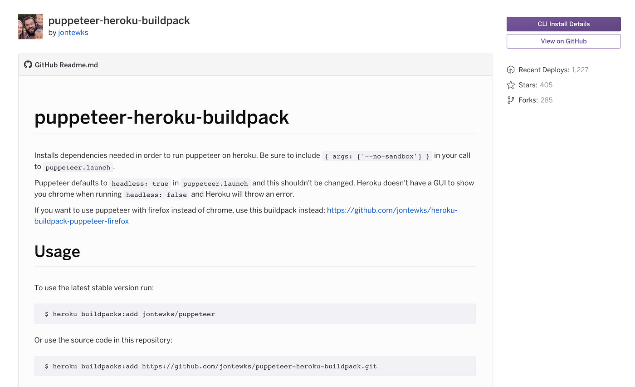Viewport: 635px width, 387px height.
Task: Click the Recent Deploys count 1,227
Action: click(580, 70)
